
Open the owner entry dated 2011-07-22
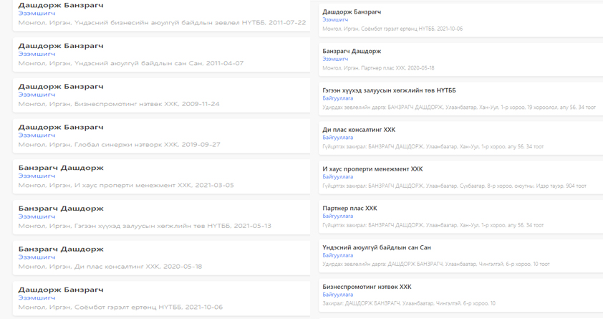[61, 6]
